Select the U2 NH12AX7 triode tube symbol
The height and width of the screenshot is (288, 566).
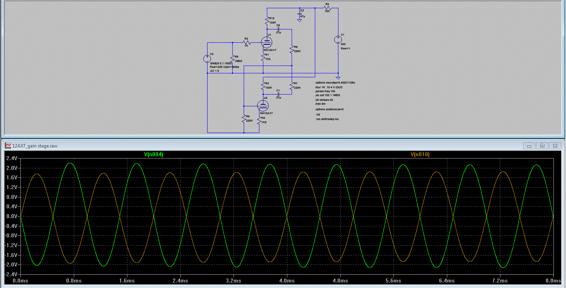point(263,105)
